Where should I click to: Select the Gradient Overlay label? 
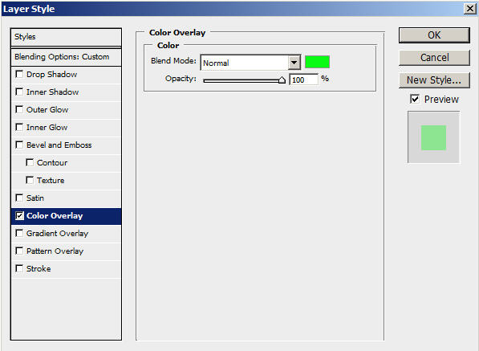pyautogui.click(x=58, y=234)
